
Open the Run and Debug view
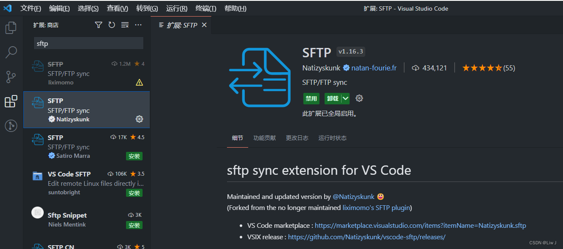pyautogui.click(x=11, y=126)
